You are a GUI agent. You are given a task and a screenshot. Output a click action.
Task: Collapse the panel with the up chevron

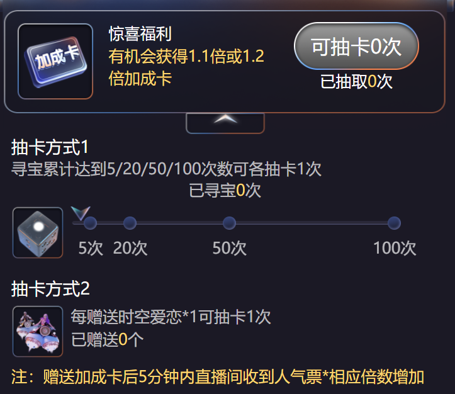[x=225, y=123]
